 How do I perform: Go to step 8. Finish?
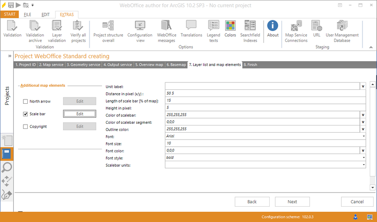coord(250,65)
